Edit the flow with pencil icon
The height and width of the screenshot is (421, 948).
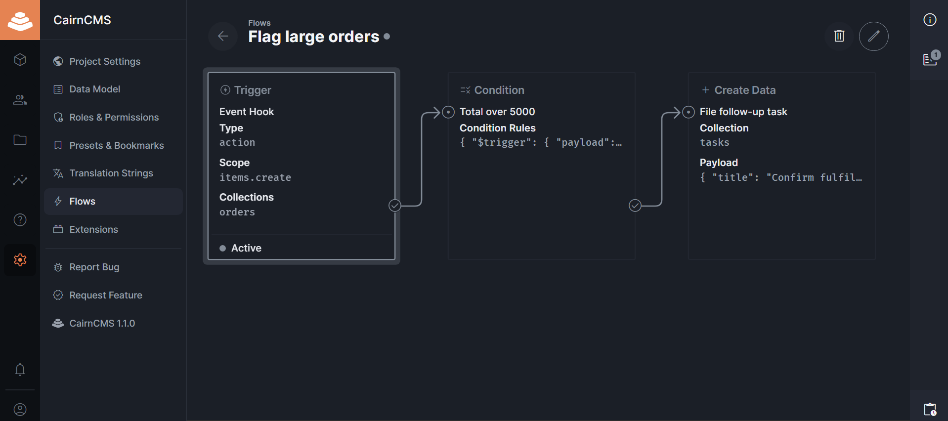[x=874, y=36]
